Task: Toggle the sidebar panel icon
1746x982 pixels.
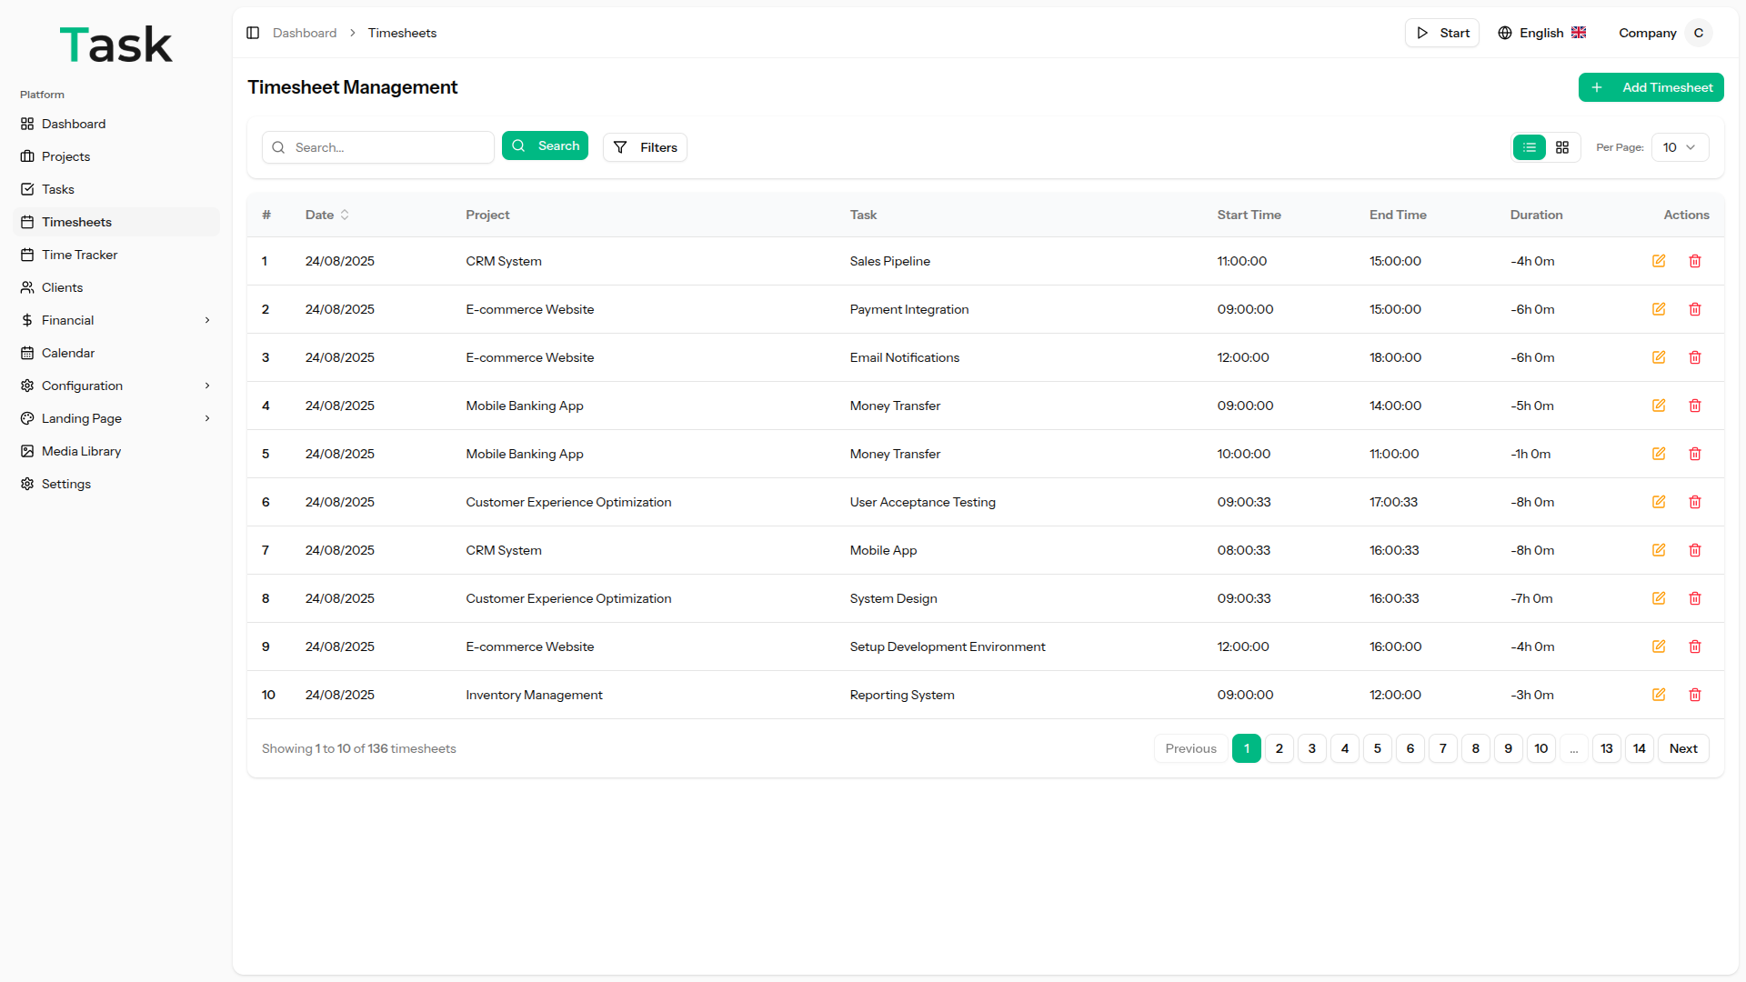Action: [x=253, y=33]
